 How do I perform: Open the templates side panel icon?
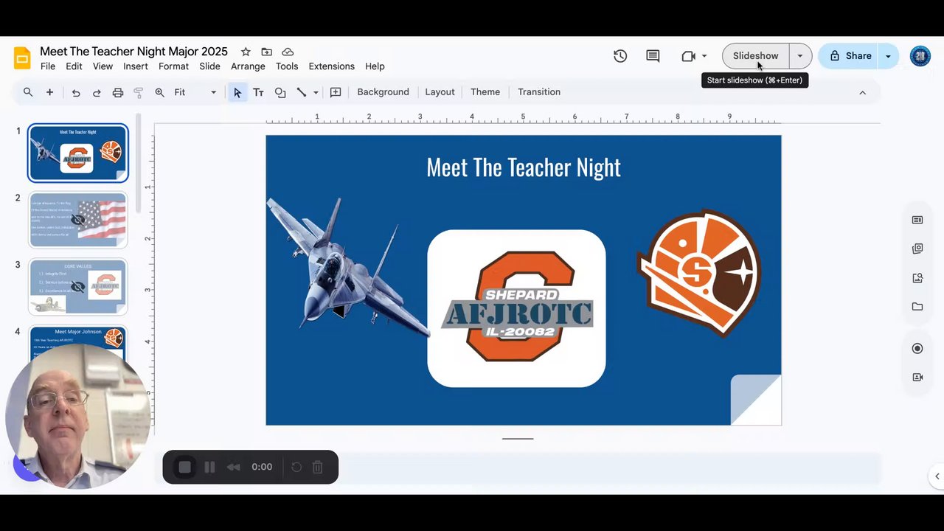pyautogui.click(x=917, y=249)
